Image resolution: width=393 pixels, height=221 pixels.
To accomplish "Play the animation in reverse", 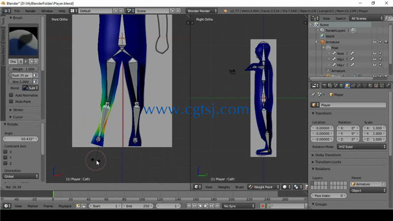I will pos(200,206).
